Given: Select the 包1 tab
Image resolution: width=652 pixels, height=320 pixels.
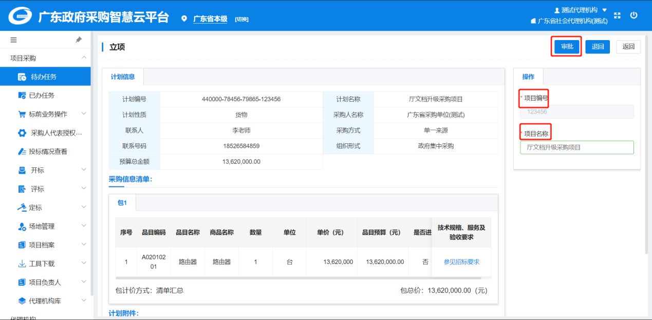Looking at the screenshot, I should [122, 203].
